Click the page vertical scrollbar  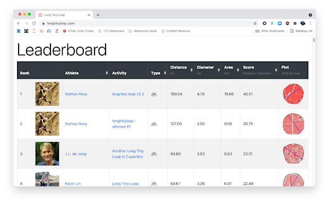[314, 40]
